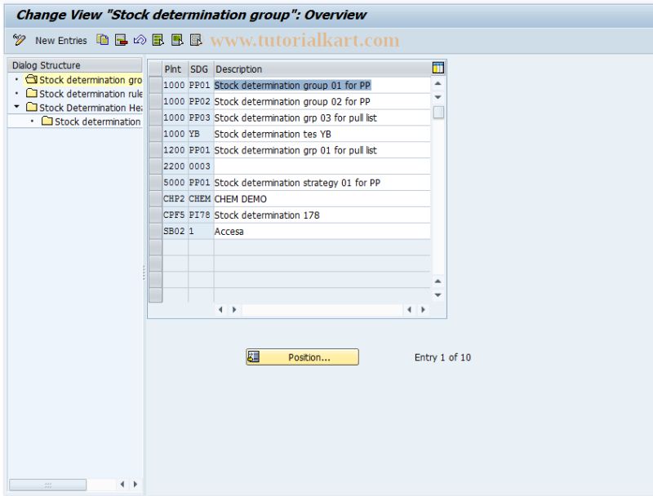Select the SB02 plant row
The width and height of the screenshot is (653, 496).
tap(171, 231)
